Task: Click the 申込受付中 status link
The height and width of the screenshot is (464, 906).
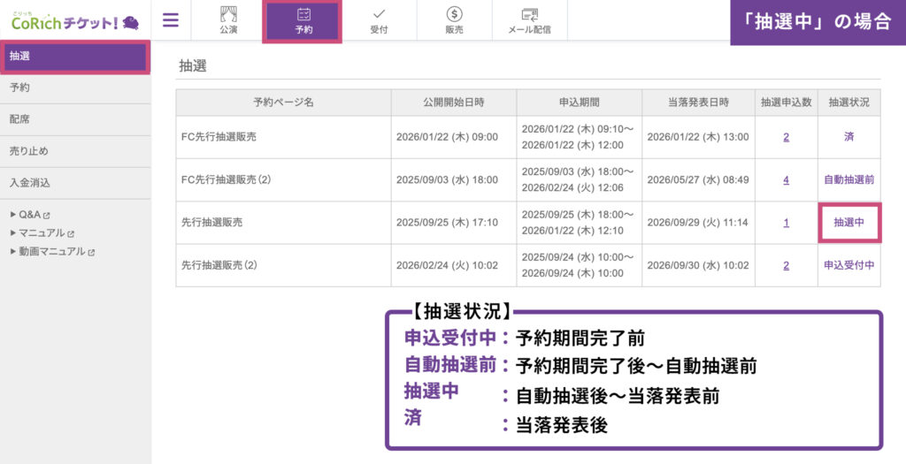Action: (848, 265)
